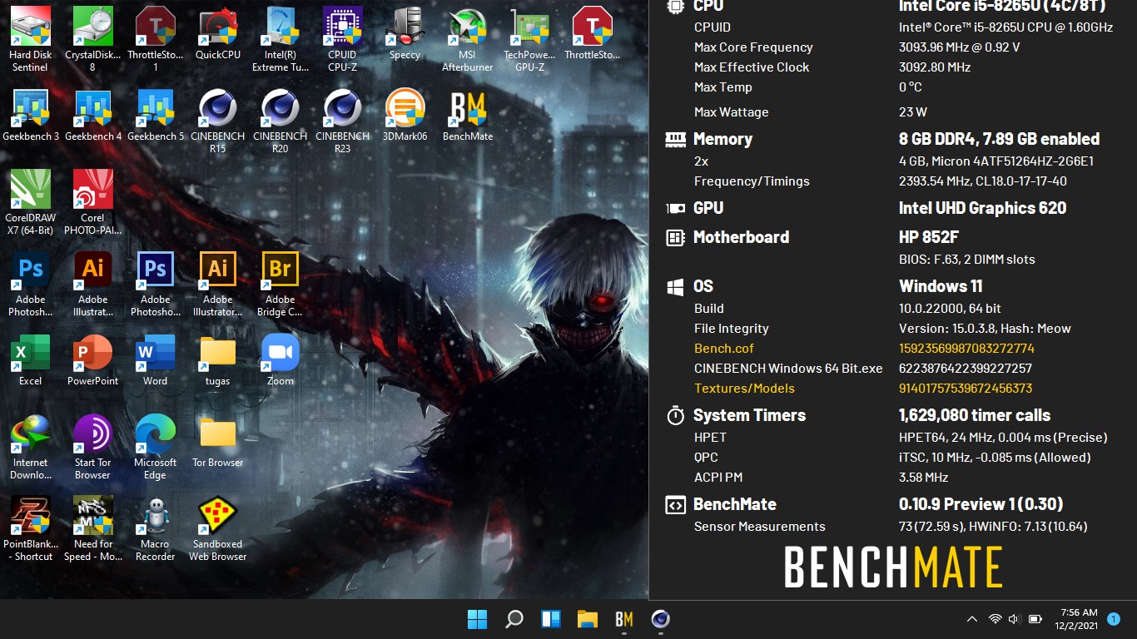Open Task View on taskbar

coord(551,619)
